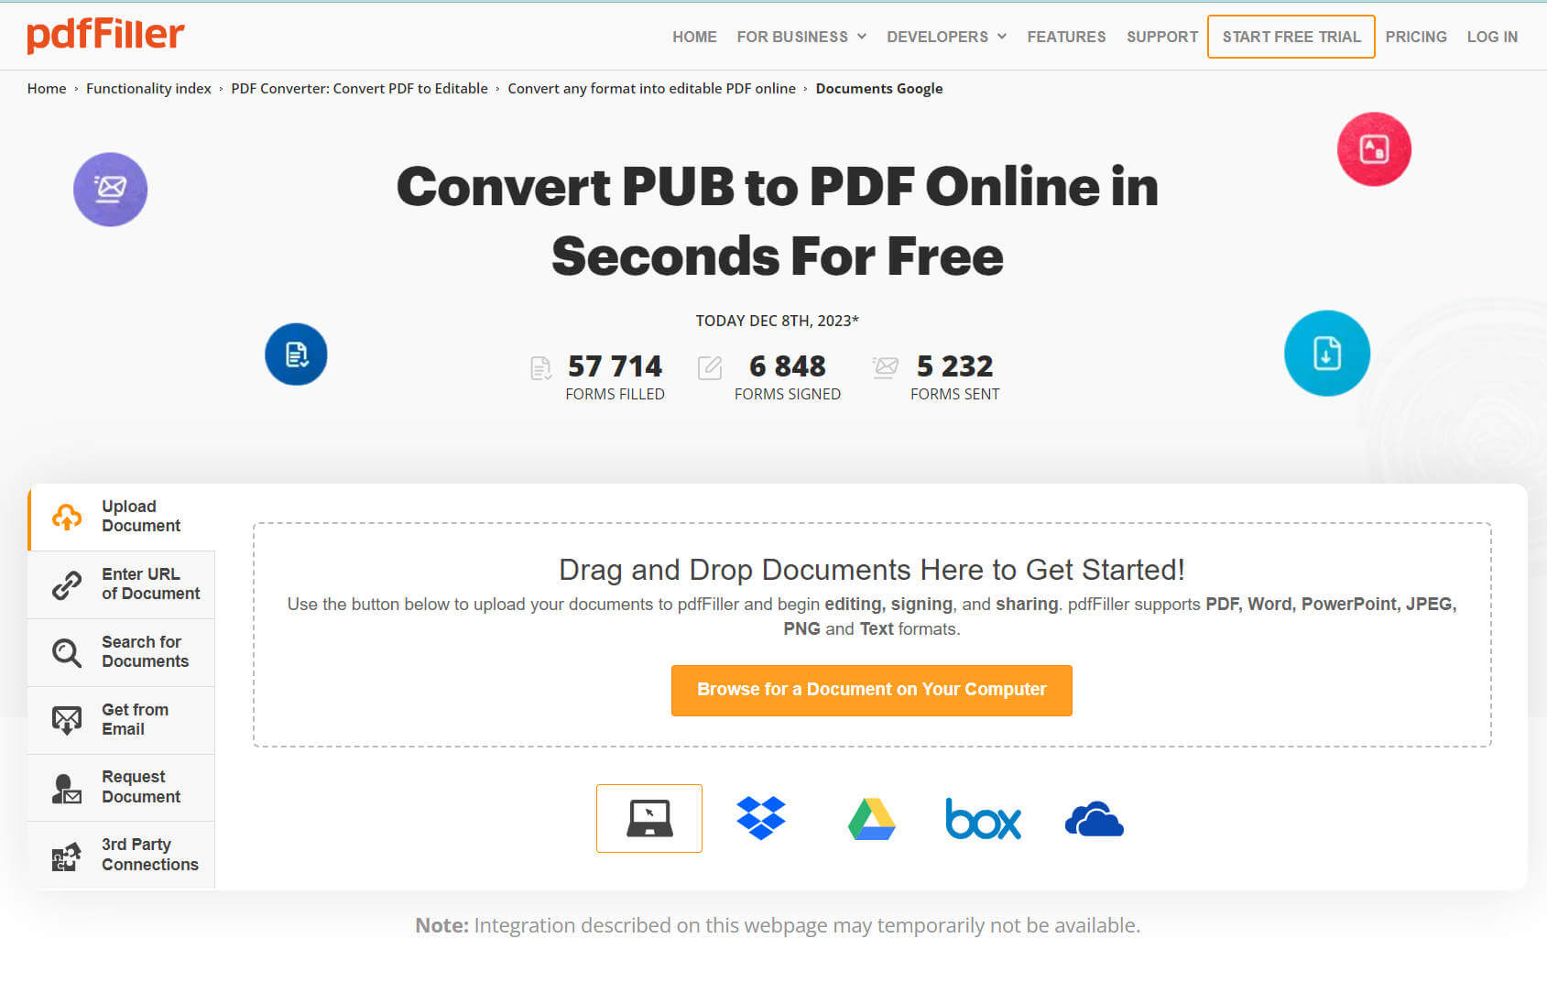Open the Get from Email panel
Viewport: 1547px width, 982px height.
click(121, 719)
